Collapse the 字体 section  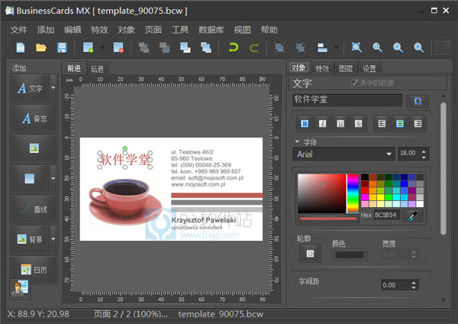coord(297,141)
